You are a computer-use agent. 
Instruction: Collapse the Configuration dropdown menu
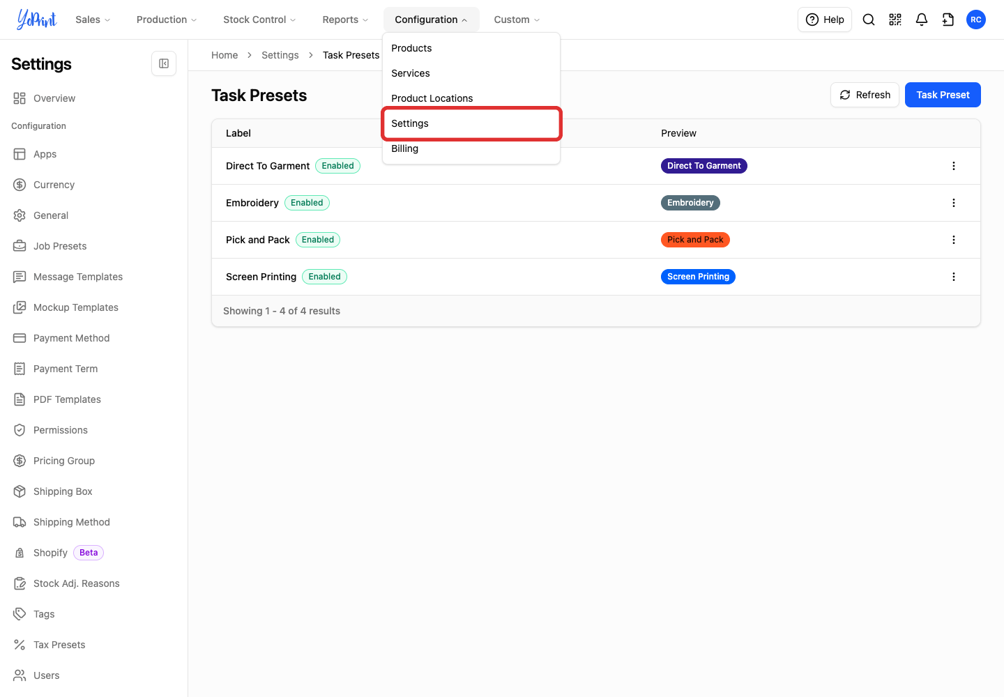coord(431,20)
